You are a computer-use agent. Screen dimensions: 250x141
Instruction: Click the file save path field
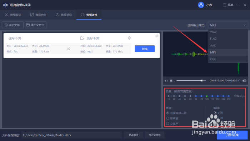click(71, 135)
